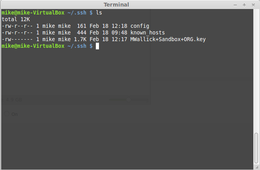Click the vertical scrollbar thumb
This screenshot has width=260, height=170.
pyautogui.click(x=256, y=148)
